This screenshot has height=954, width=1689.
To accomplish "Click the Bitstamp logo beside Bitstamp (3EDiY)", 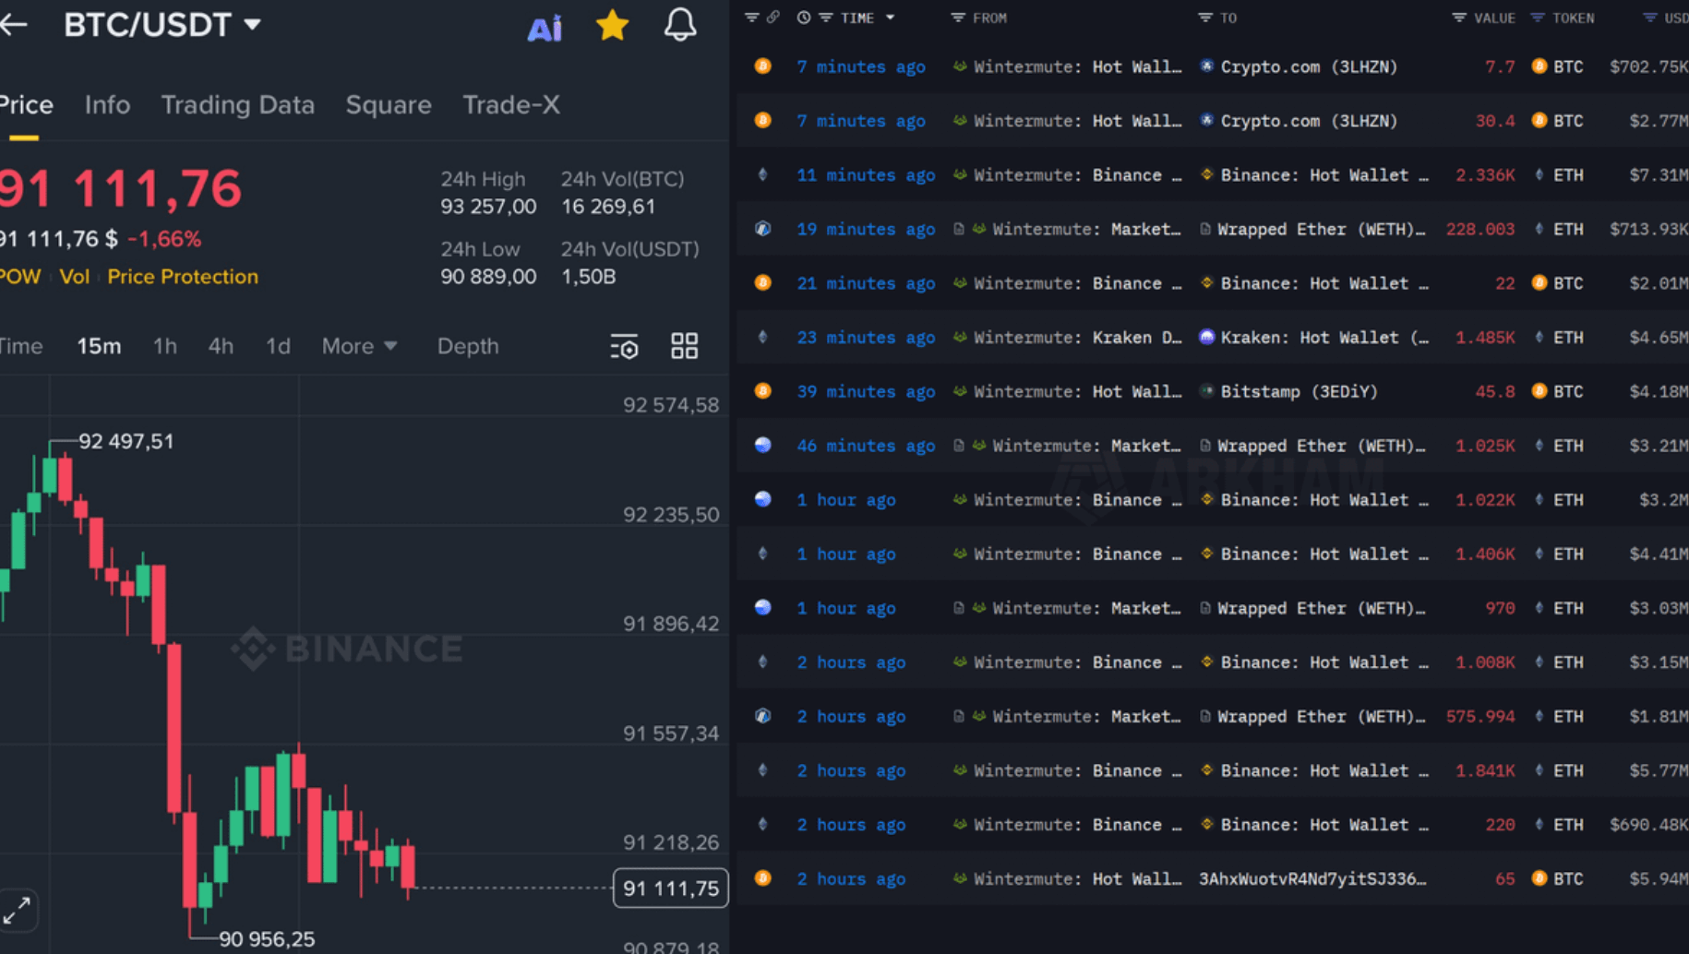I will click(x=1206, y=391).
